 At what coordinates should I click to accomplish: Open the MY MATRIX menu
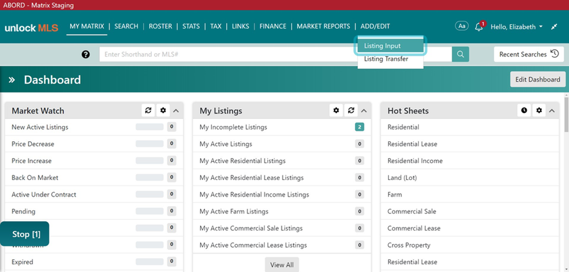(87, 26)
